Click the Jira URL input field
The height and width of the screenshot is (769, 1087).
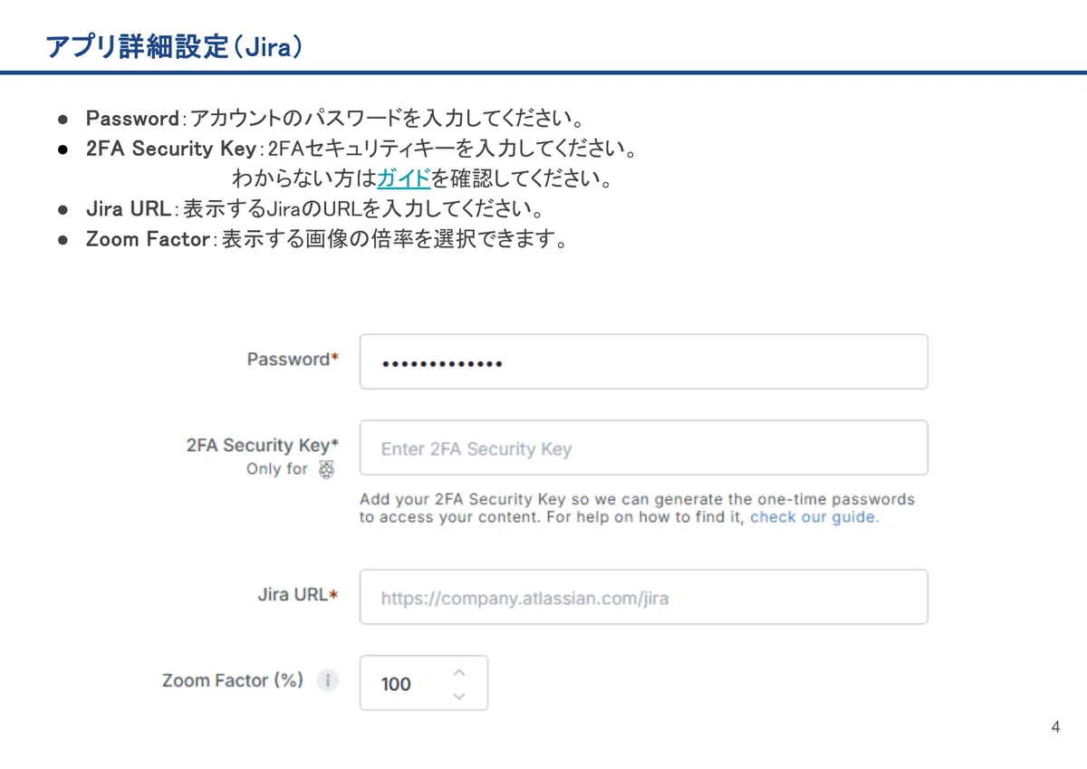[643, 597]
